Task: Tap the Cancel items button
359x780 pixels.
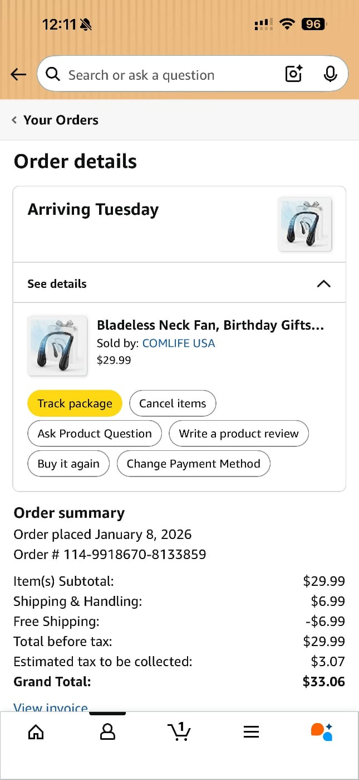Action: [173, 403]
